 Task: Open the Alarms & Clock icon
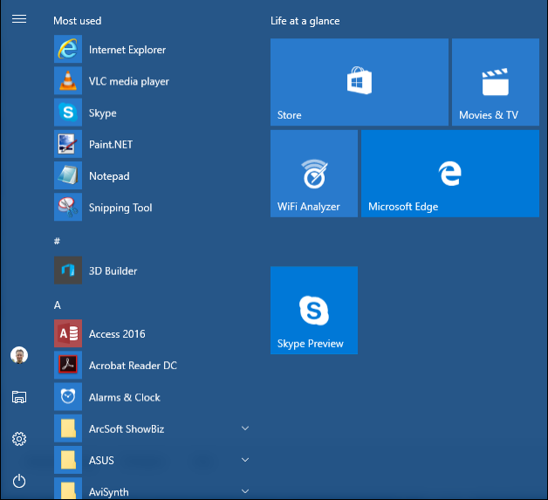pos(68,396)
